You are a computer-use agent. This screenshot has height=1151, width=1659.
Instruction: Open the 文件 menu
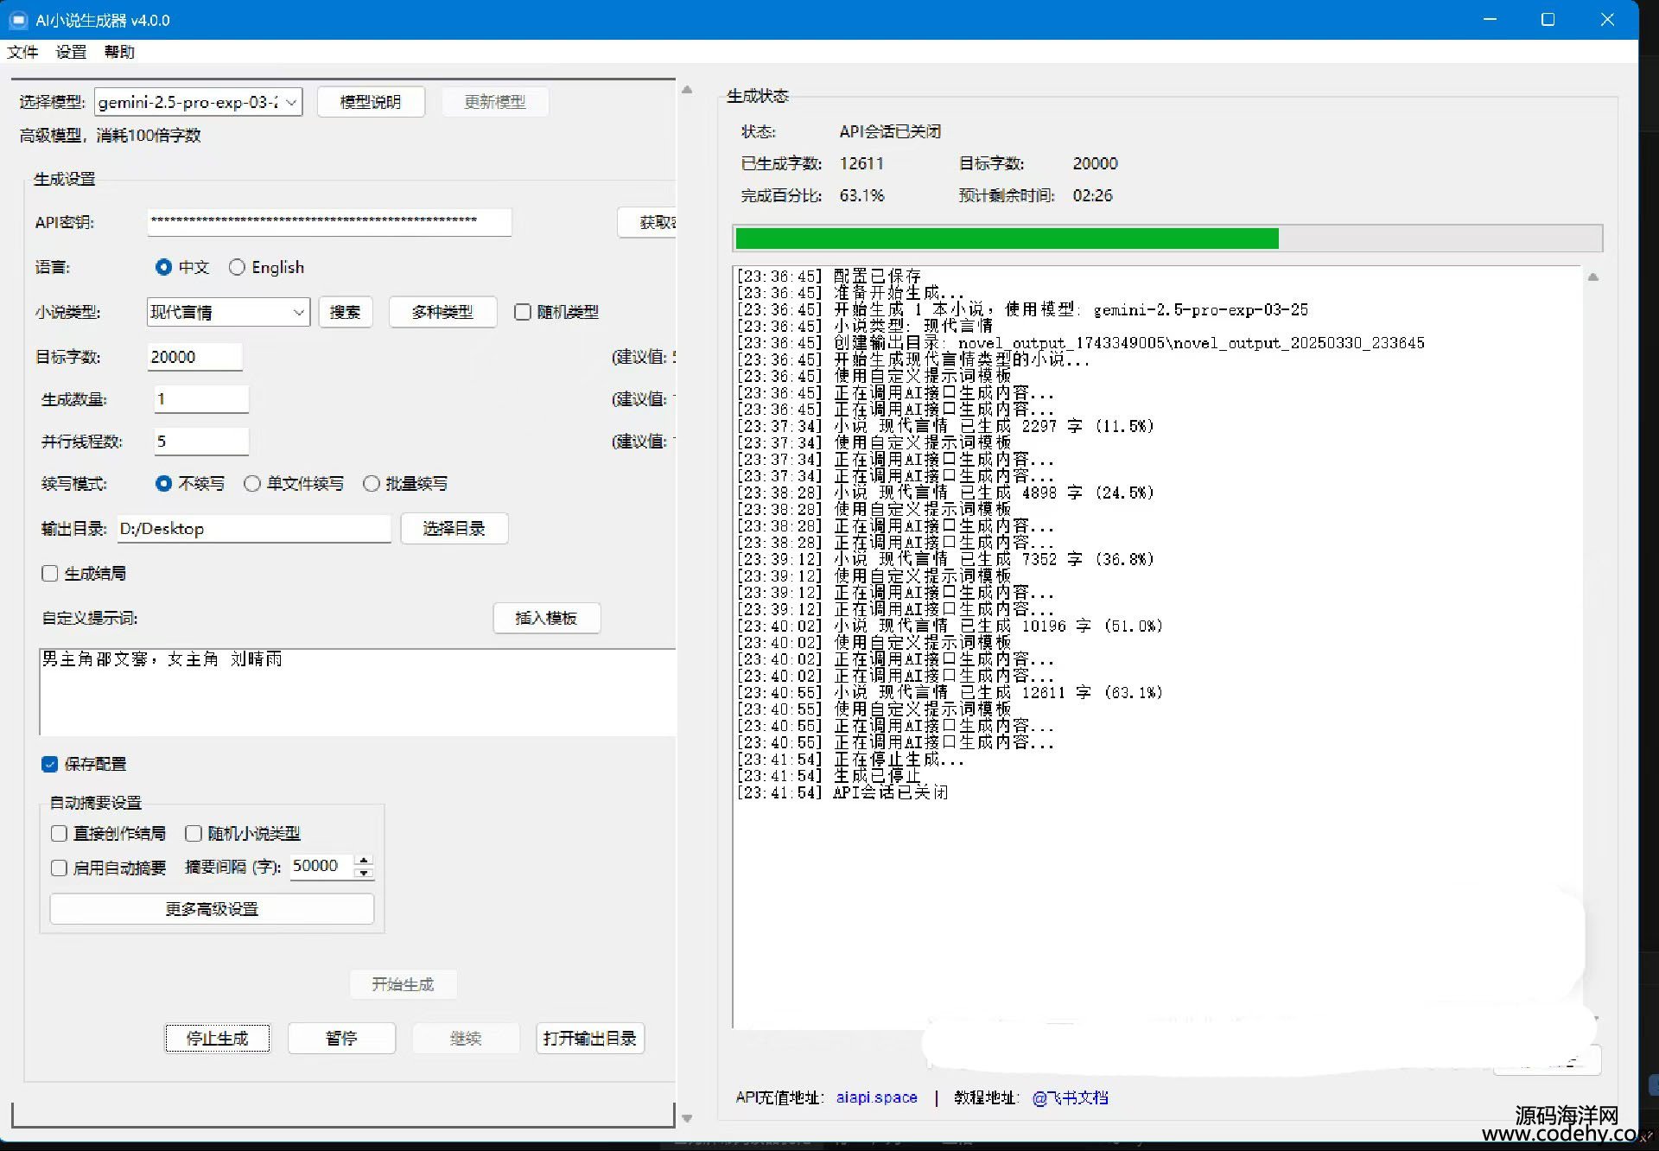(x=22, y=52)
